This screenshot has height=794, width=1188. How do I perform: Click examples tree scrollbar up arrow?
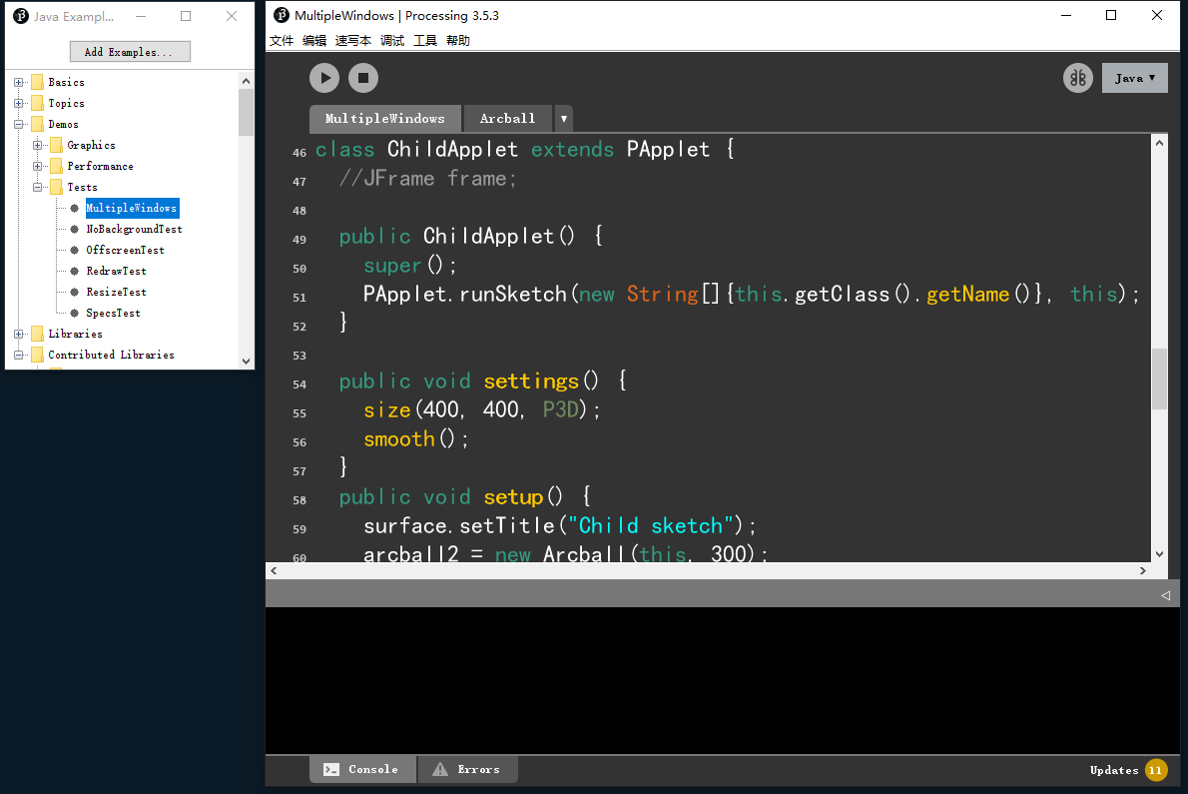point(246,80)
